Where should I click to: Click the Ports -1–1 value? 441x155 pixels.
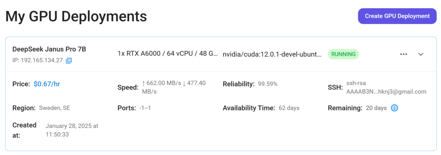coord(145,108)
